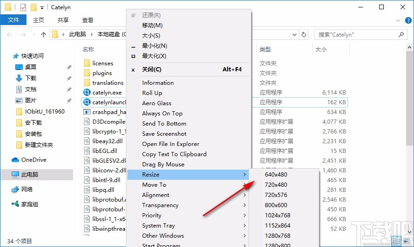Click the Desktop (桌面) icon in quick access
Viewport: 414px width, 247px height.
point(19,67)
